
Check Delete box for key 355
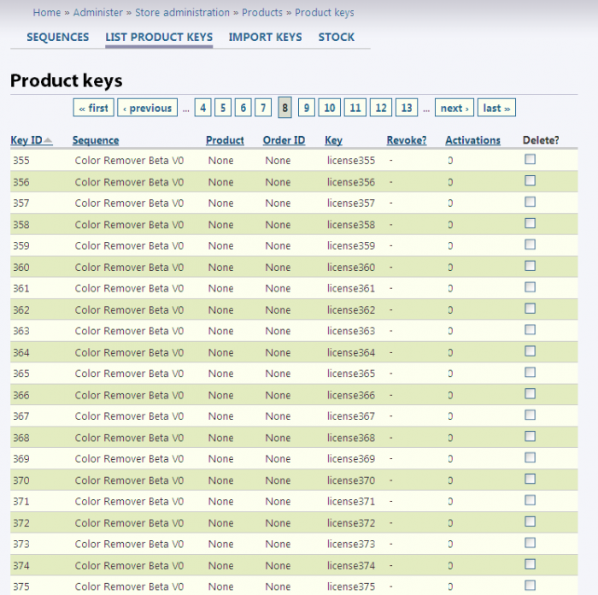pyautogui.click(x=531, y=159)
